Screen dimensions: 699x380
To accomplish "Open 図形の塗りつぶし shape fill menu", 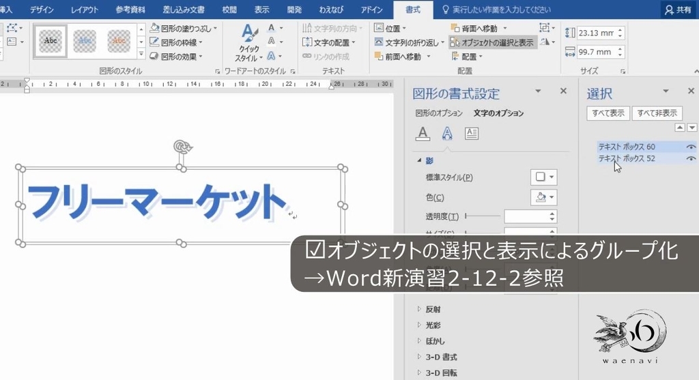I will (x=183, y=29).
